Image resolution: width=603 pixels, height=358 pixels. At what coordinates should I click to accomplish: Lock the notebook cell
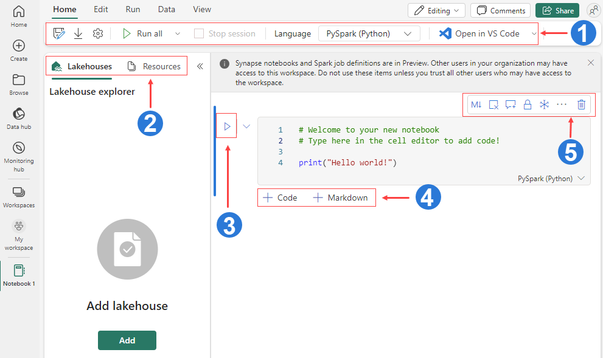(x=527, y=104)
